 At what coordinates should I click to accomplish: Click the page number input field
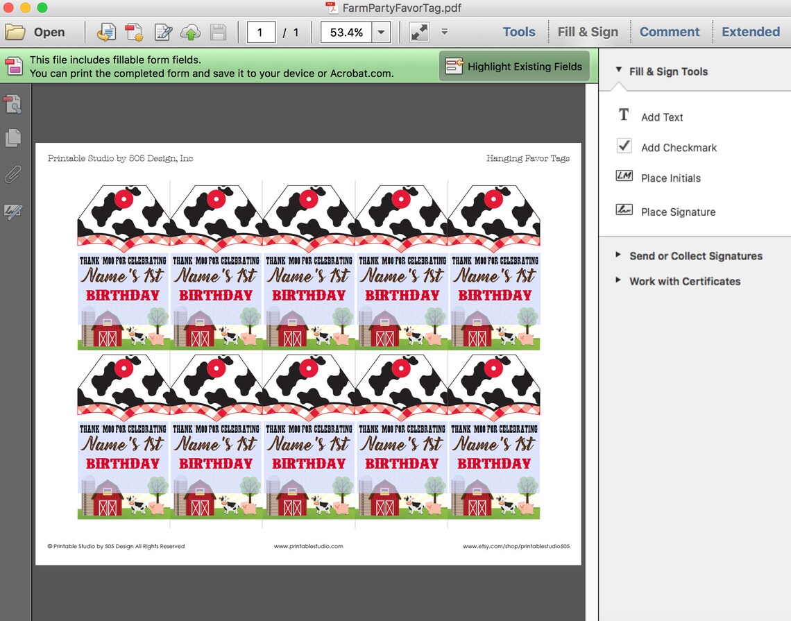tap(261, 33)
